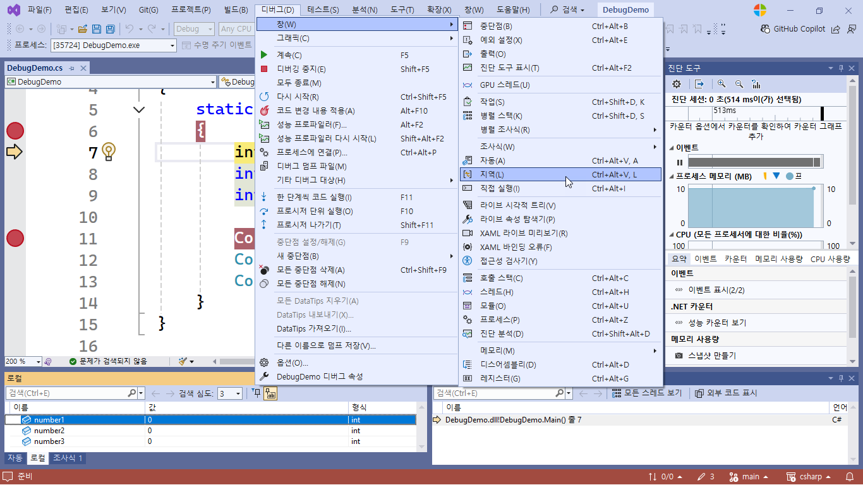Switch to the 조사식 1 tab
Screen dimensions: 863x485
(67, 458)
